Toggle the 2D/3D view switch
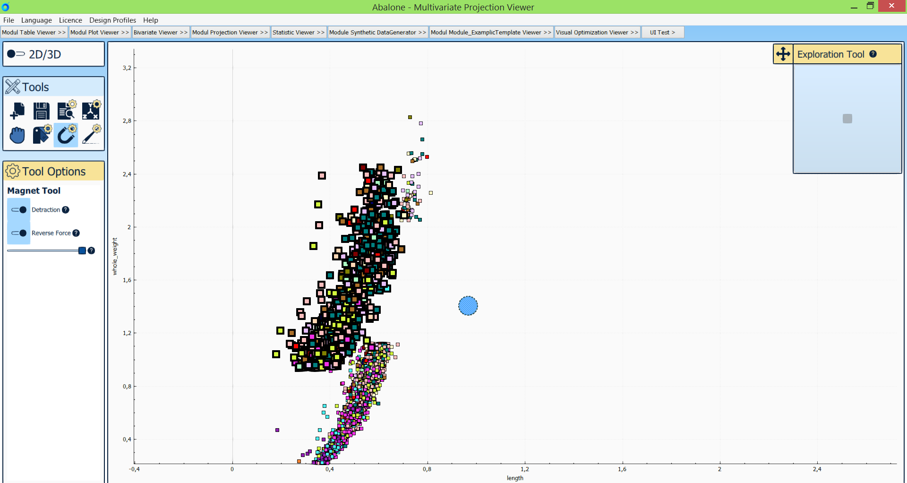The width and height of the screenshot is (907, 483). [16, 54]
